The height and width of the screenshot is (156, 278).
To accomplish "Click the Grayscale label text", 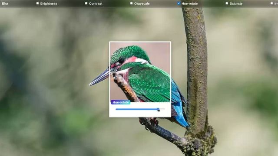I will pos(142,3).
